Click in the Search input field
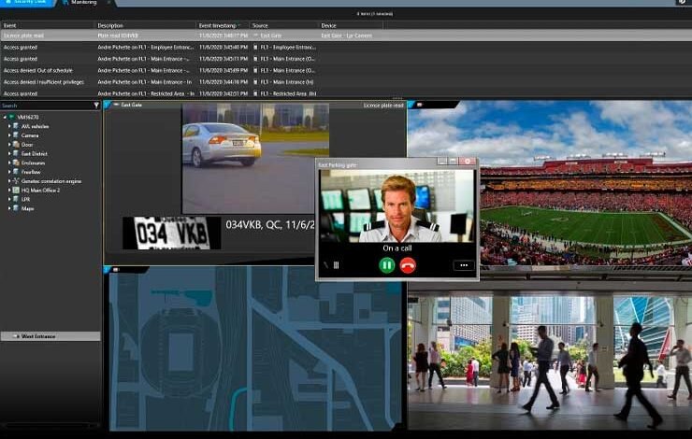This screenshot has height=439, width=692. click(47, 106)
